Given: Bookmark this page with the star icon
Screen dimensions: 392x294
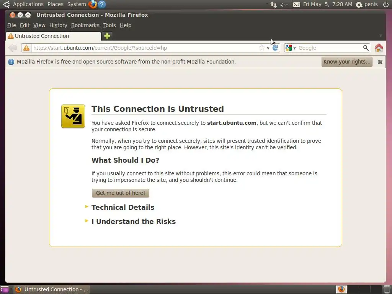Looking at the screenshot, I should 261,48.
